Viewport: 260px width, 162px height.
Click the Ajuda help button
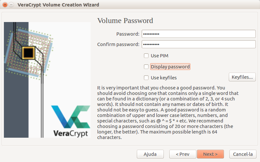(150, 154)
